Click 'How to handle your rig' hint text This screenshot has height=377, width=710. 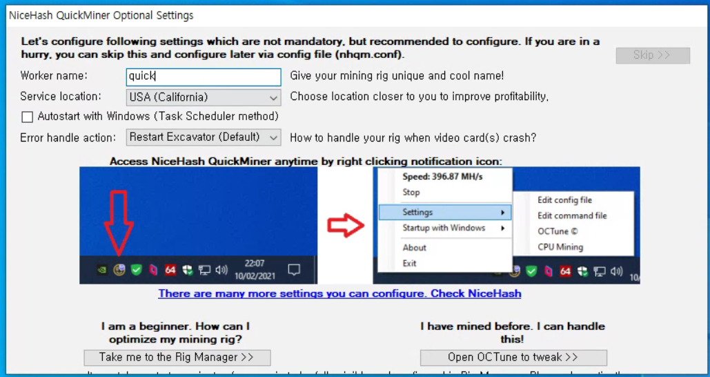413,138
